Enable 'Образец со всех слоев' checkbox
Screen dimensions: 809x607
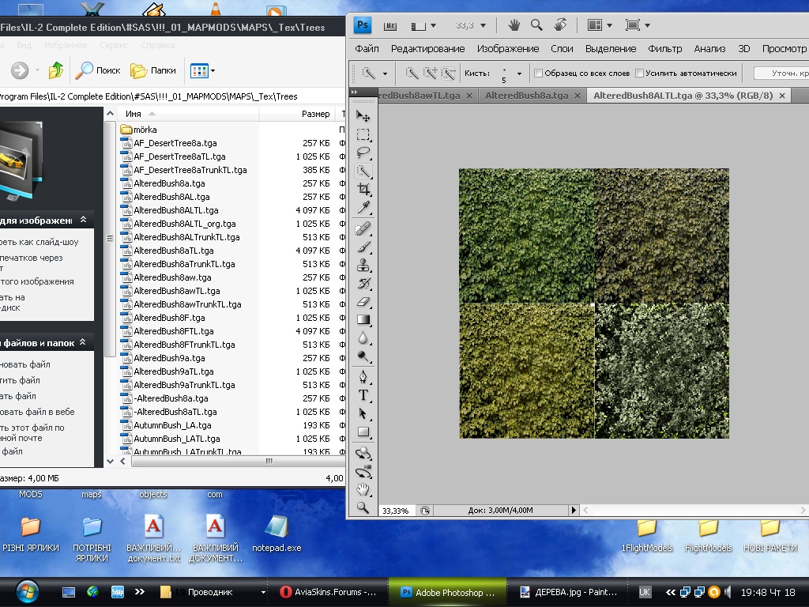[x=539, y=74]
